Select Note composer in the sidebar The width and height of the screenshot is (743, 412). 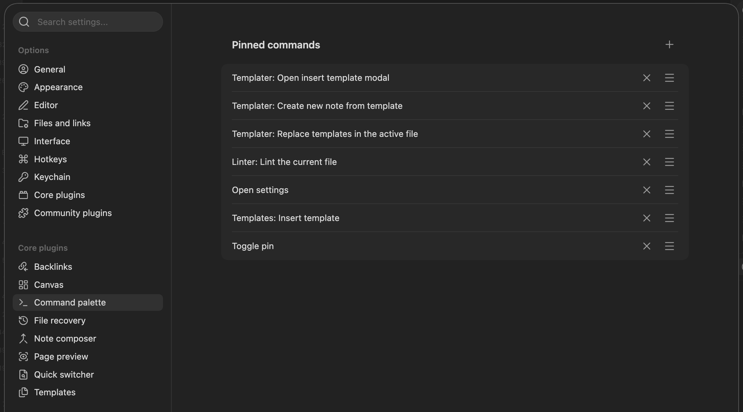(88, 339)
